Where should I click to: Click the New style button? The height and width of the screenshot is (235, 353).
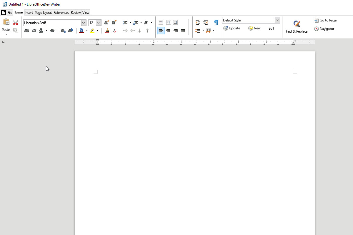point(254,28)
